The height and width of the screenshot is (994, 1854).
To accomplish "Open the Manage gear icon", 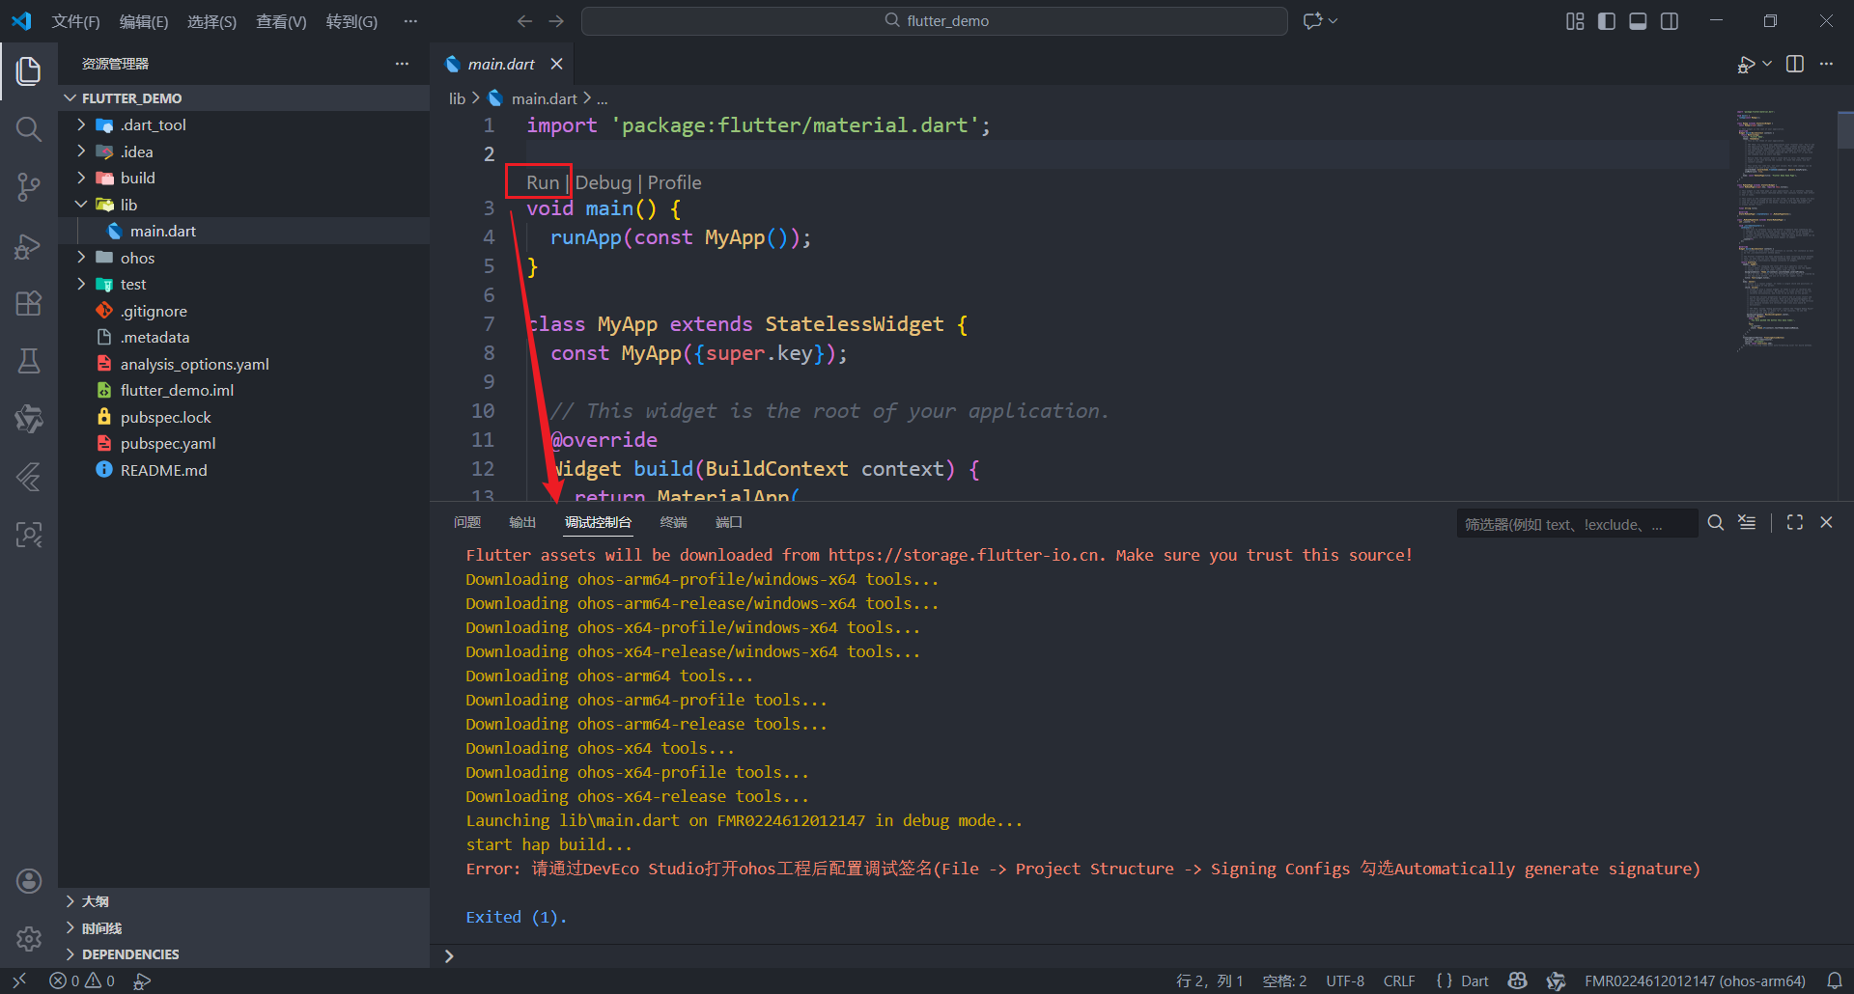I will point(29,938).
